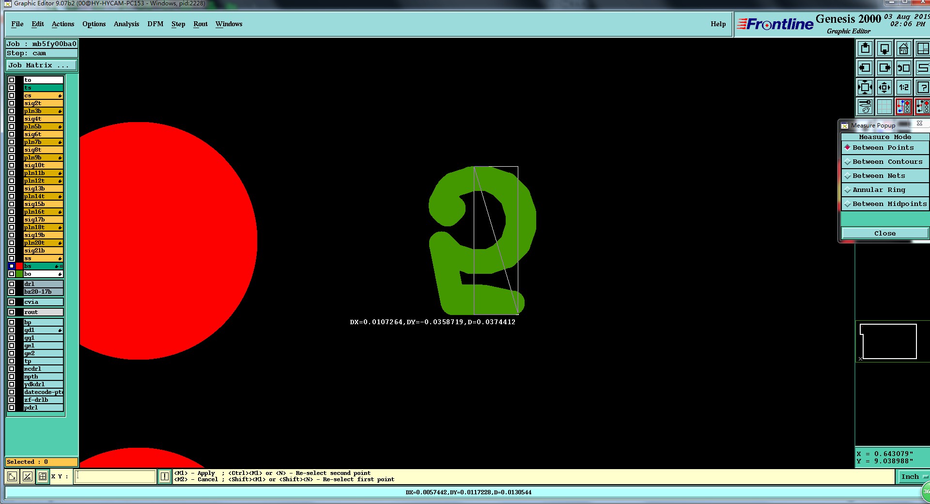
Task: Open the Actions menu
Action: click(x=63, y=24)
